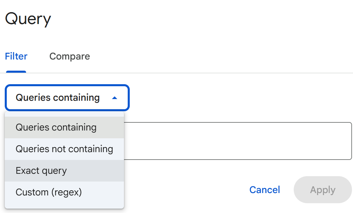
Task: Click the query text input field
Action: coord(237,141)
